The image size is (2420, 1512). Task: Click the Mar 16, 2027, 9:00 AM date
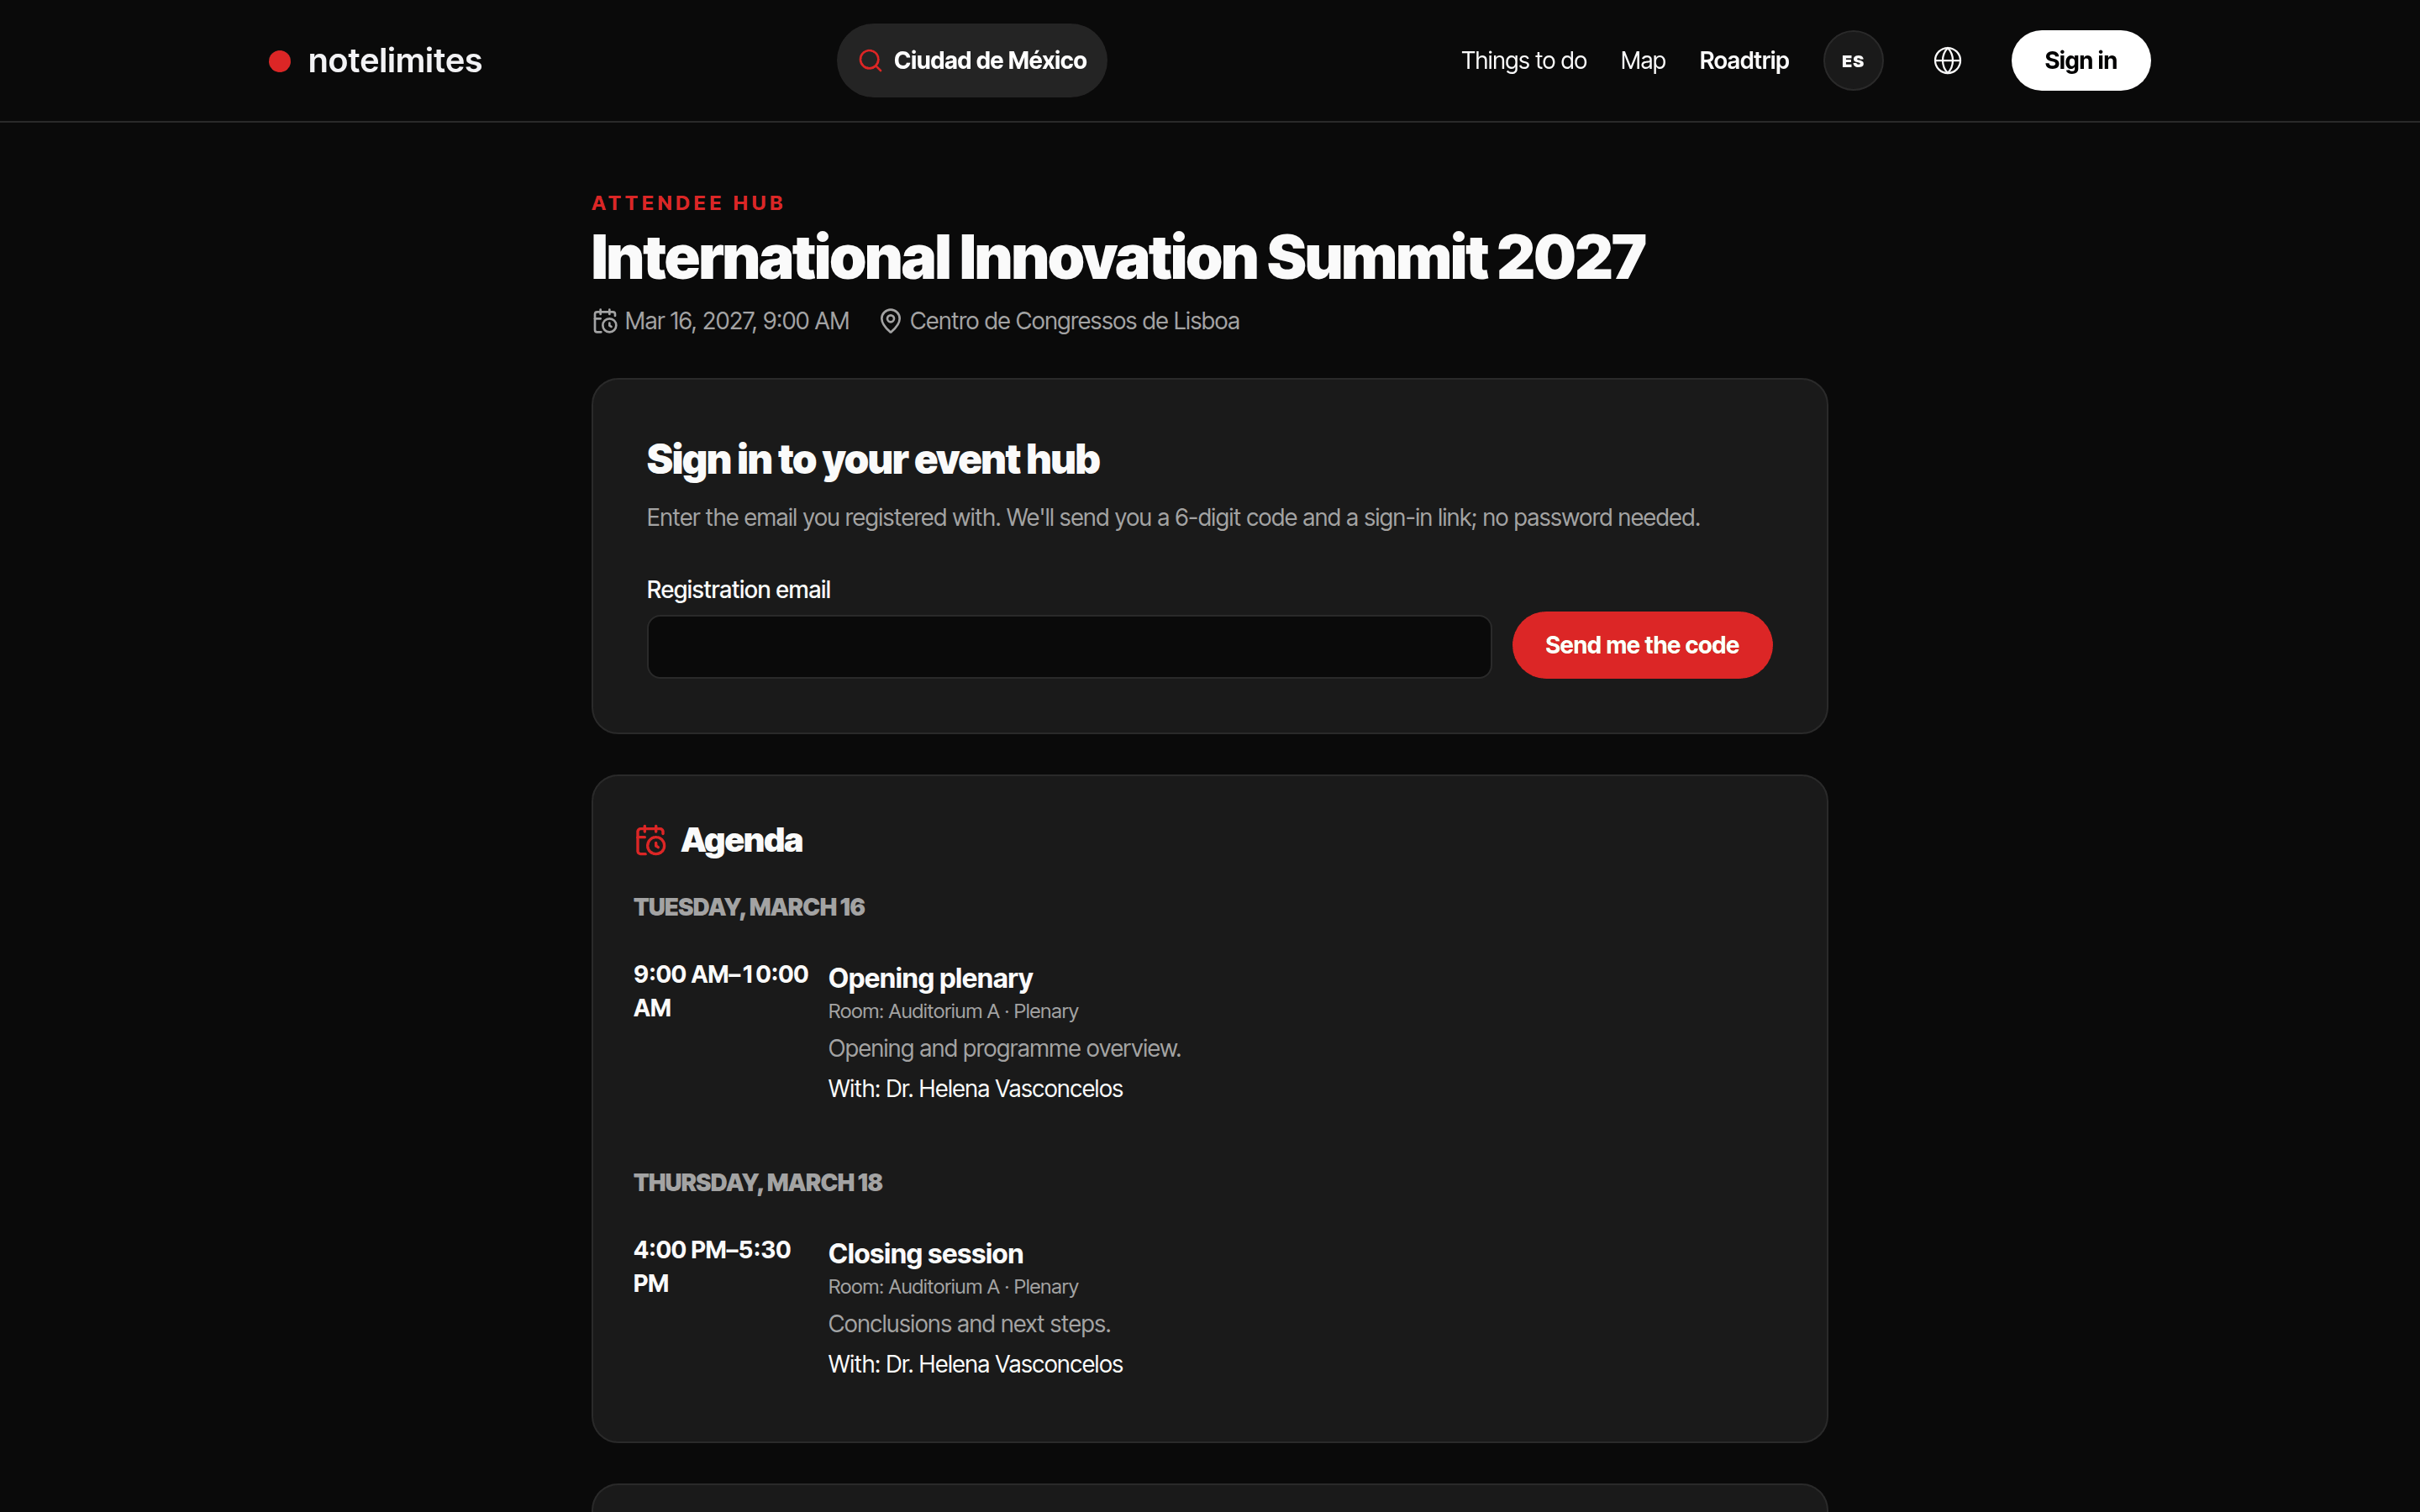pos(737,321)
